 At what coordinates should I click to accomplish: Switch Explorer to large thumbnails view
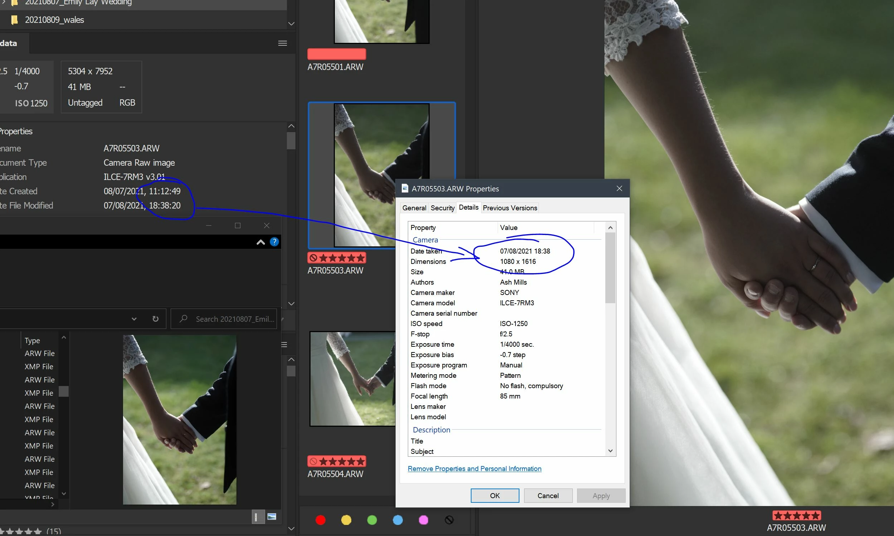coord(272,517)
